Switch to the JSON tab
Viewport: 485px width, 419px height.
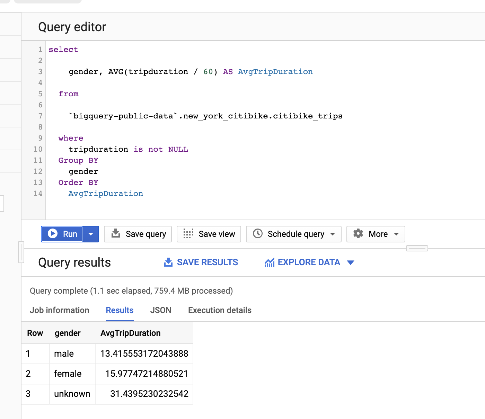point(161,310)
